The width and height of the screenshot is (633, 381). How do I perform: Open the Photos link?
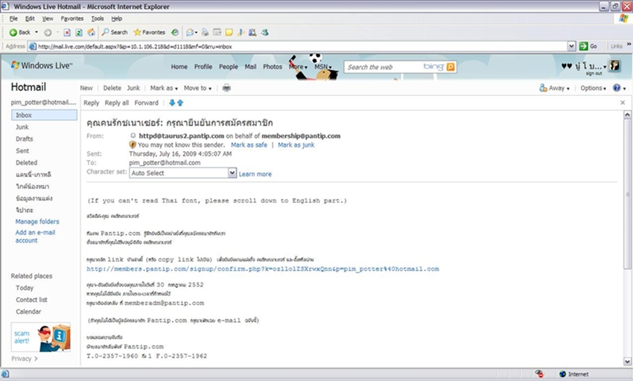tap(273, 66)
